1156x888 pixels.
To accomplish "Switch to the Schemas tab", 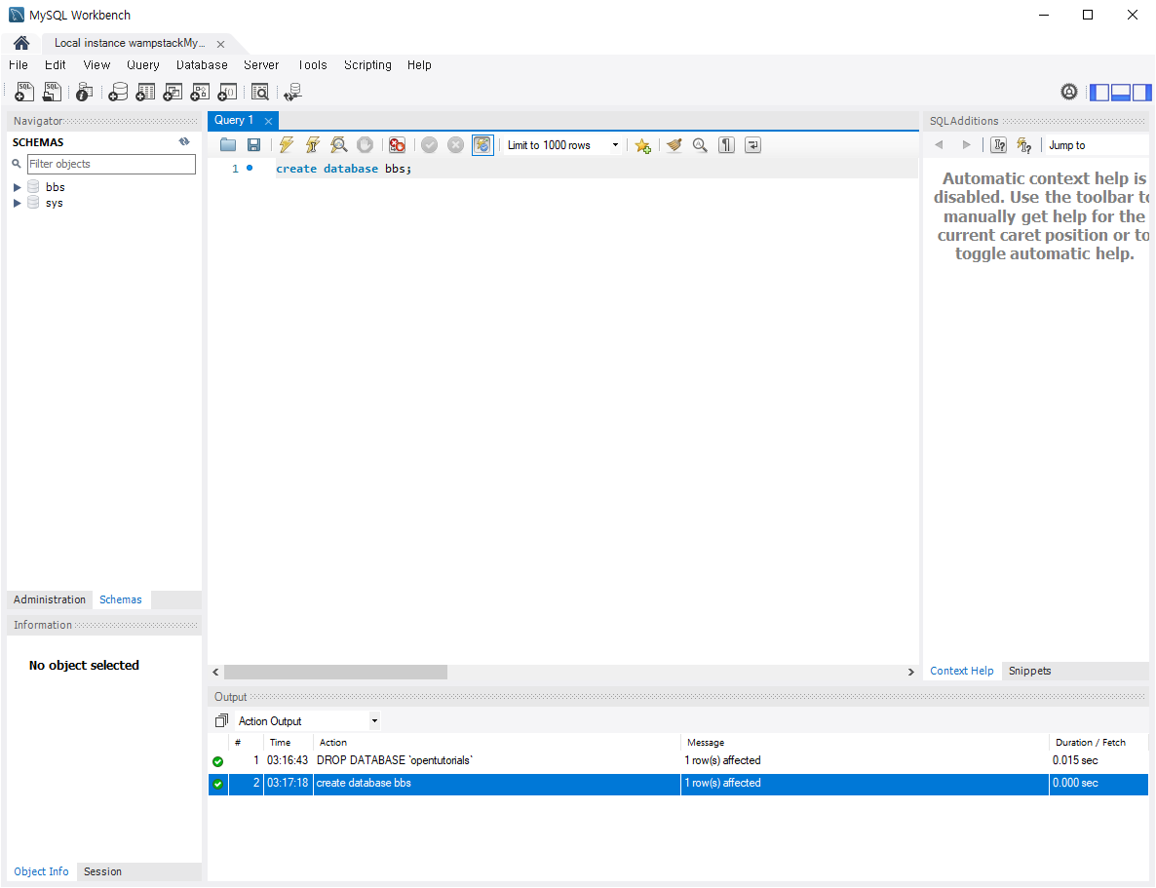I will pos(121,599).
